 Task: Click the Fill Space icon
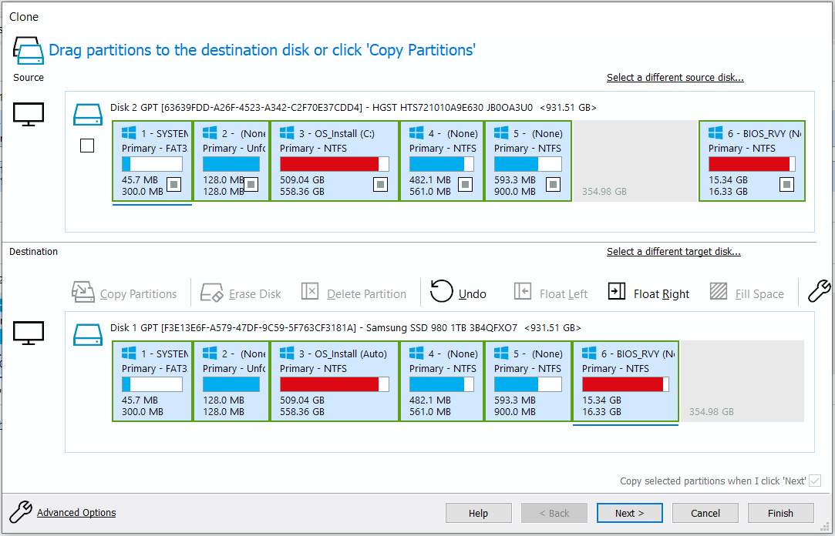pos(719,292)
